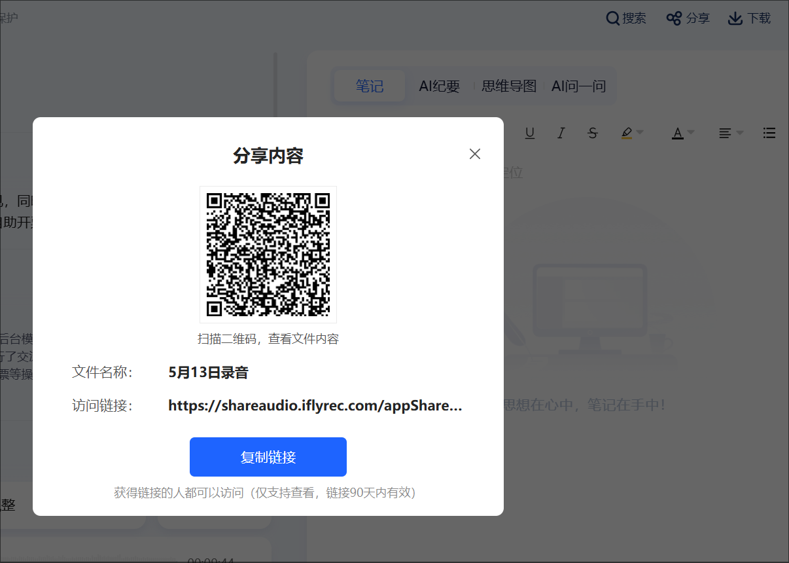
Task: Click the 文件名称 label
Action: point(102,372)
